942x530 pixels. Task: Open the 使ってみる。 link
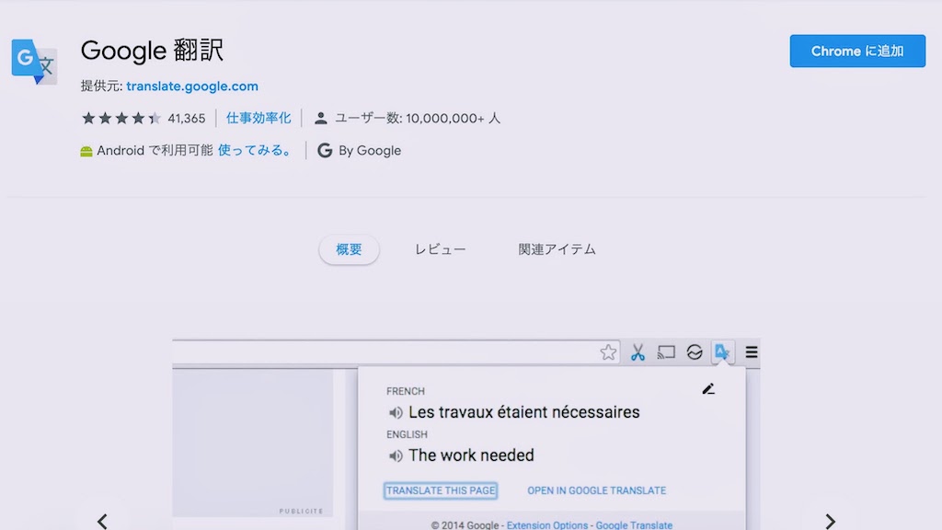(256, 150)
